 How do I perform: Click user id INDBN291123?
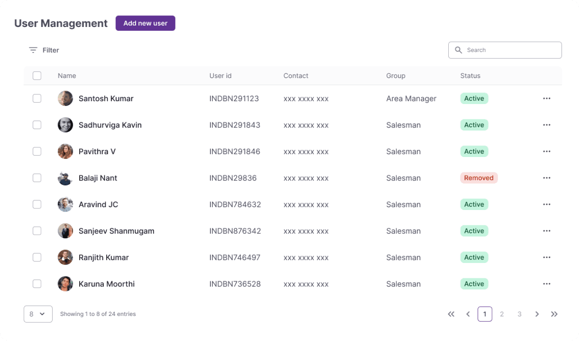[234, 98]
